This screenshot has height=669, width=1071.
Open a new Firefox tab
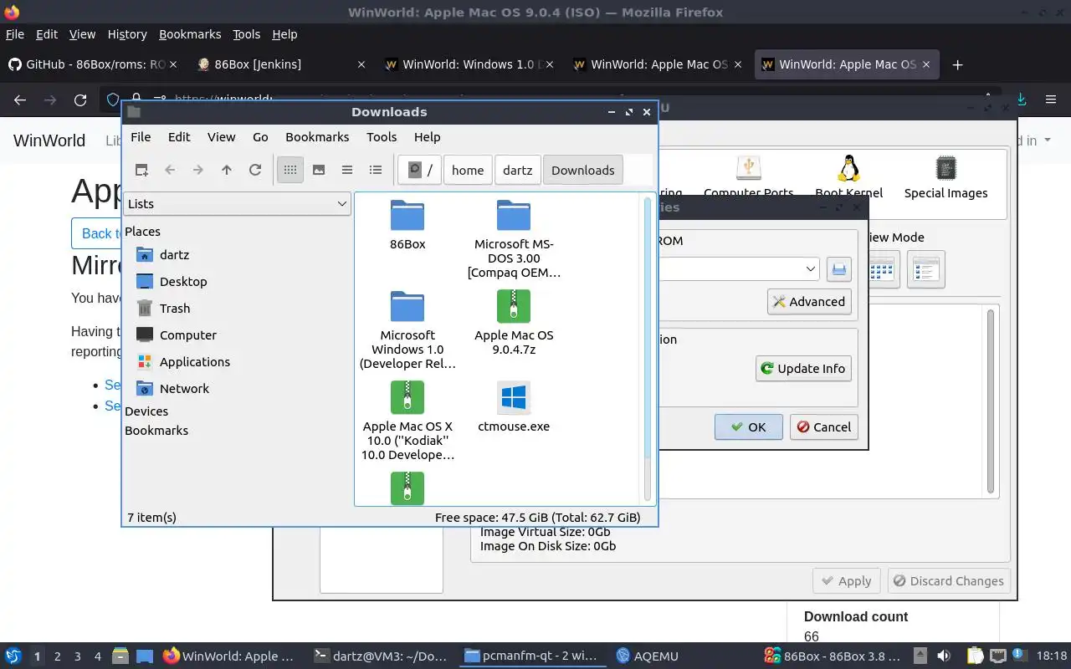point(958,64)
